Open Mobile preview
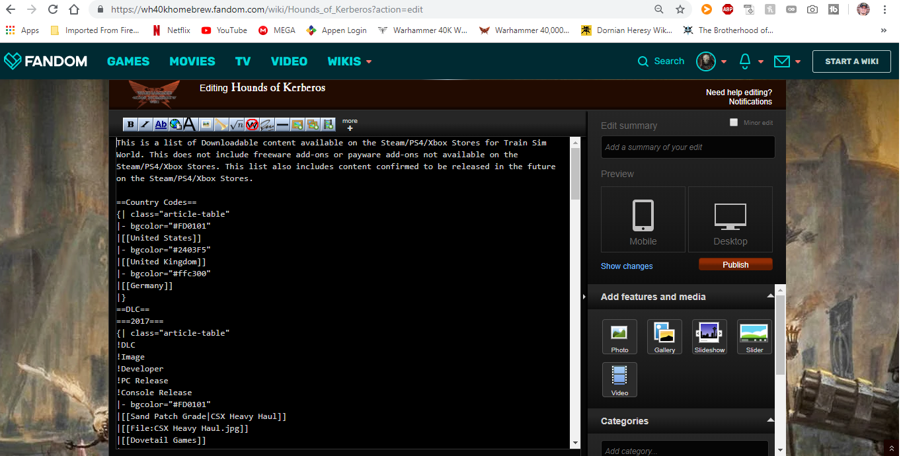This screenshot has width=903, height=456. (x=643, y=219)
